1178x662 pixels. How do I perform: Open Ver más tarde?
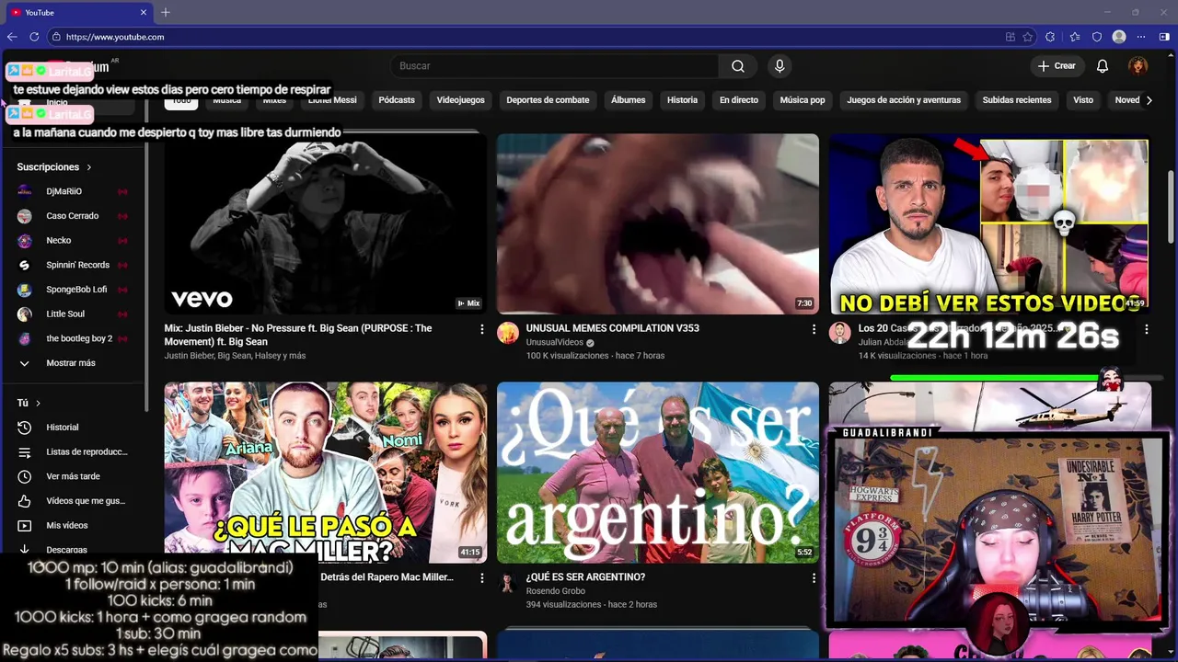coord(72,476)
